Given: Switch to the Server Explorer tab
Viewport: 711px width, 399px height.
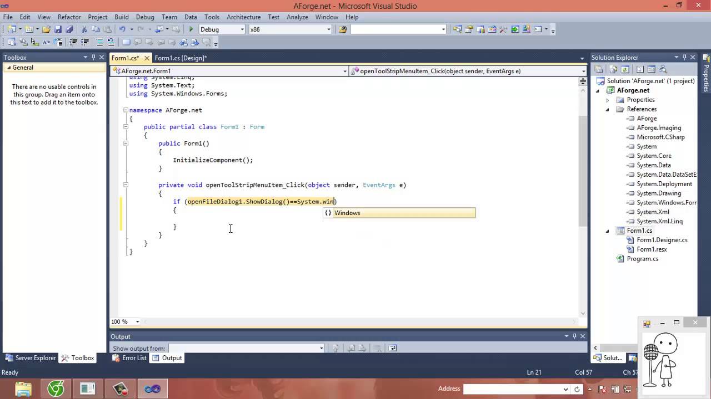Looking at the screenshot, I should (31, 358).
